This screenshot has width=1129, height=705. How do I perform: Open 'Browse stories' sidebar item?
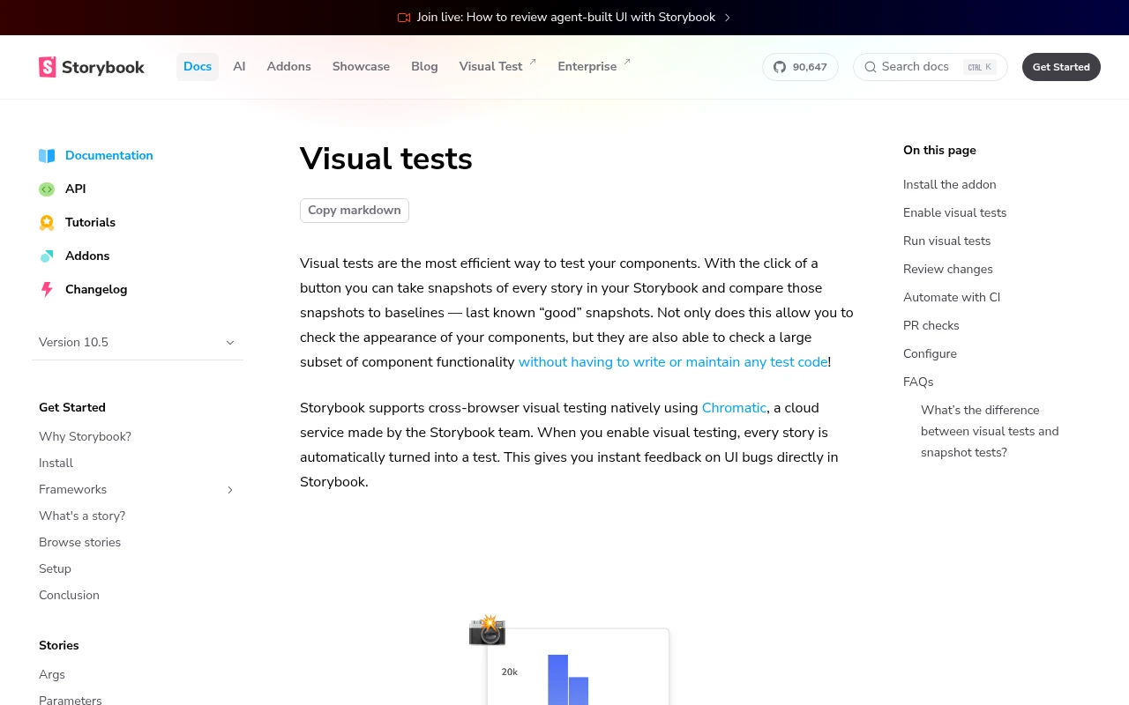click(x=79, y=543)
